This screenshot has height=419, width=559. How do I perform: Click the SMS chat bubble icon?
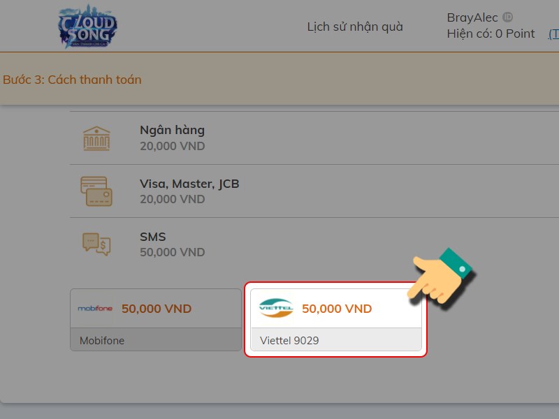coord(96,244)
